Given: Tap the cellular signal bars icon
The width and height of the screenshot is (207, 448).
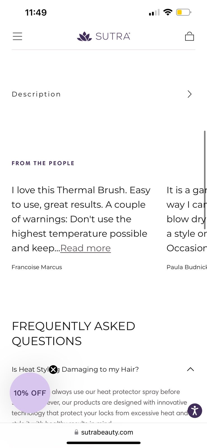Looking at the screenshot, I should [154, 12].
